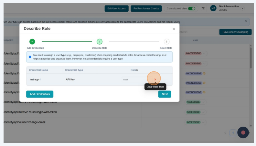This screenshot has width=256, height=146.
Task: Close the Describe Role dialog
Action: point(174,29)
